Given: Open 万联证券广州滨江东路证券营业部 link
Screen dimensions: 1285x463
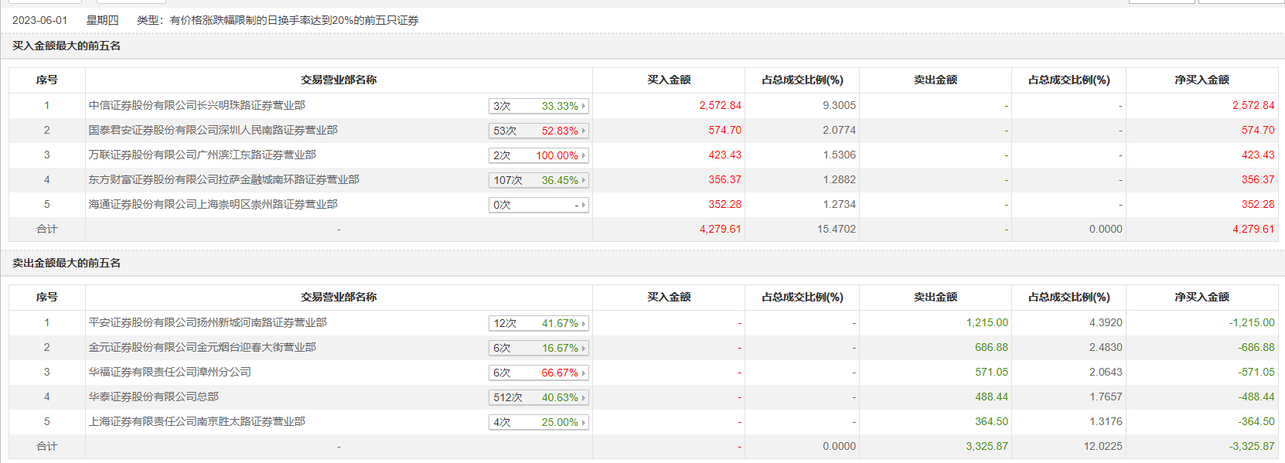Looking at the screenshot, I should [x=202, y=155].
